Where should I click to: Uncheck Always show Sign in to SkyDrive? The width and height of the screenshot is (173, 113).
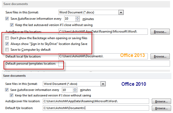[x=7, y=44]
